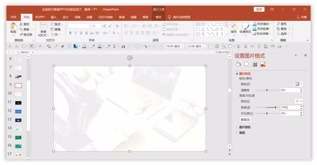Toggle Bold formatting
Screen dimensions: 317x165
(70, 33)
